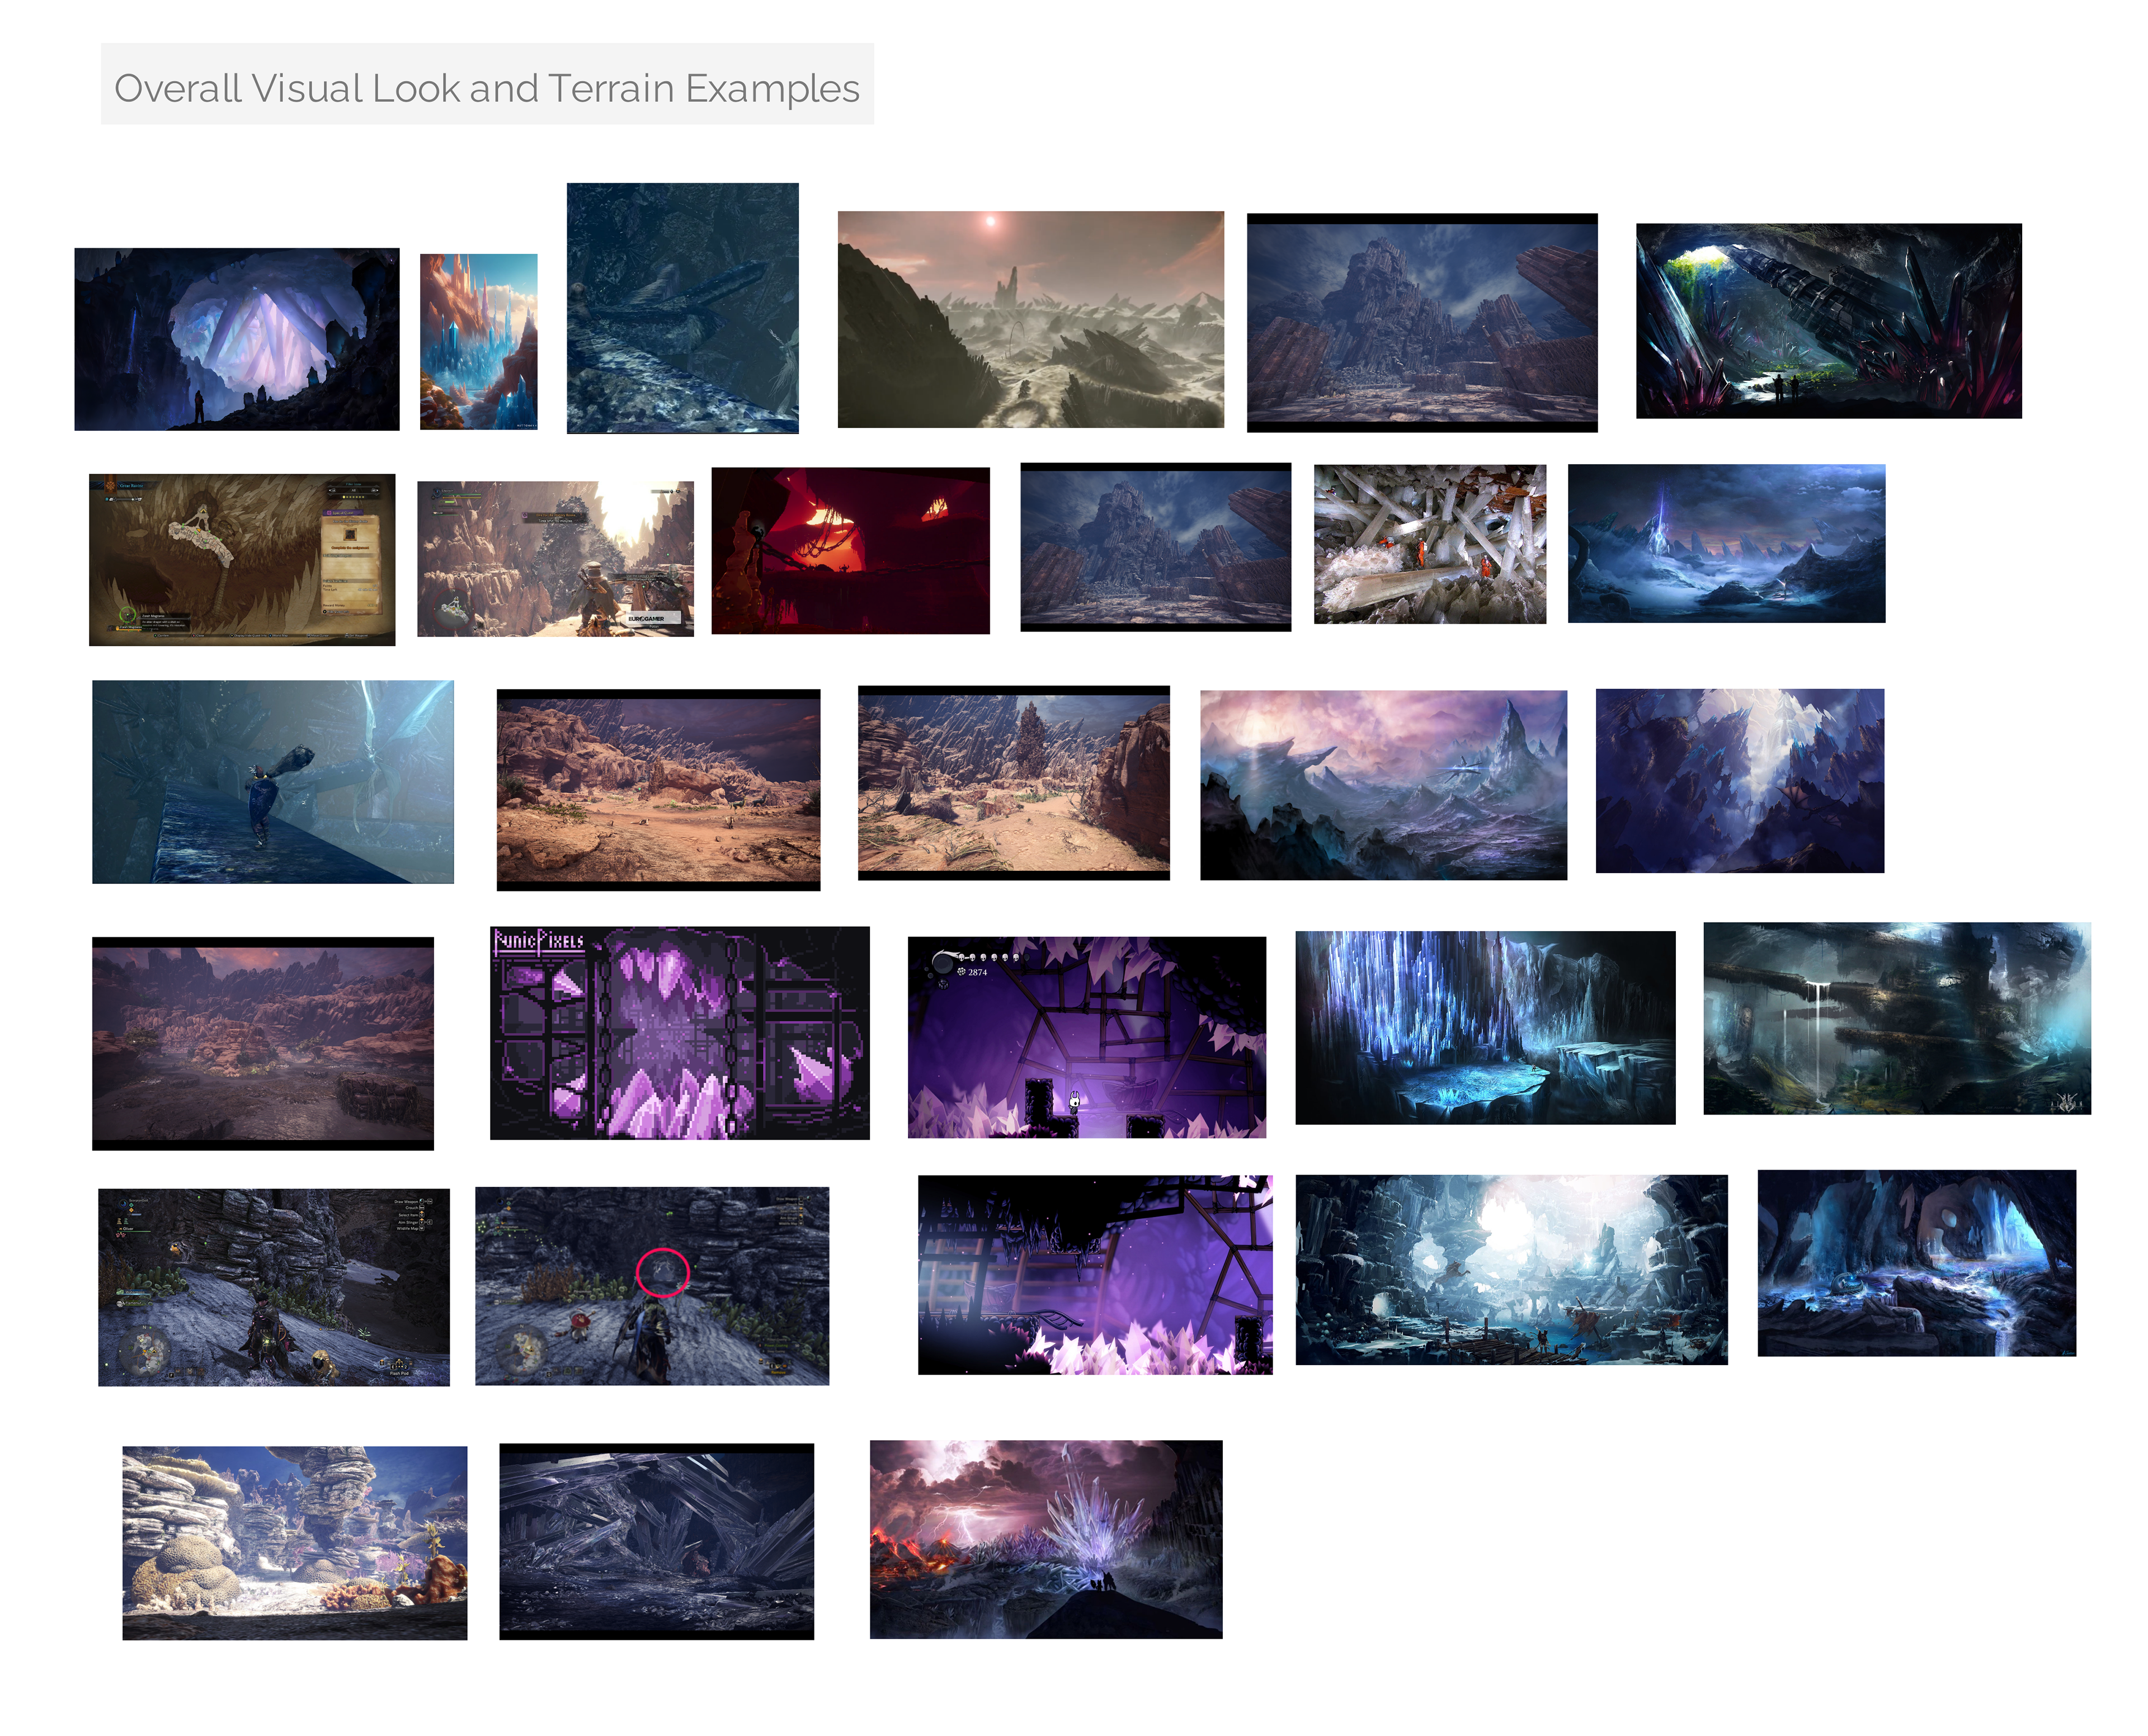Select the Eurogamer hunter screenshot thumbnail
The width and height of the screenshot is (2148, 1736).
pos(555,558)
